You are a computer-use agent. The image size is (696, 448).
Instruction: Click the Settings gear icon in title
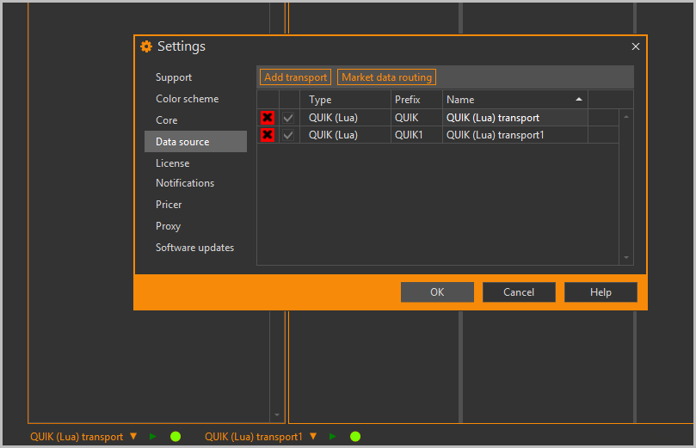coord(146,46)
